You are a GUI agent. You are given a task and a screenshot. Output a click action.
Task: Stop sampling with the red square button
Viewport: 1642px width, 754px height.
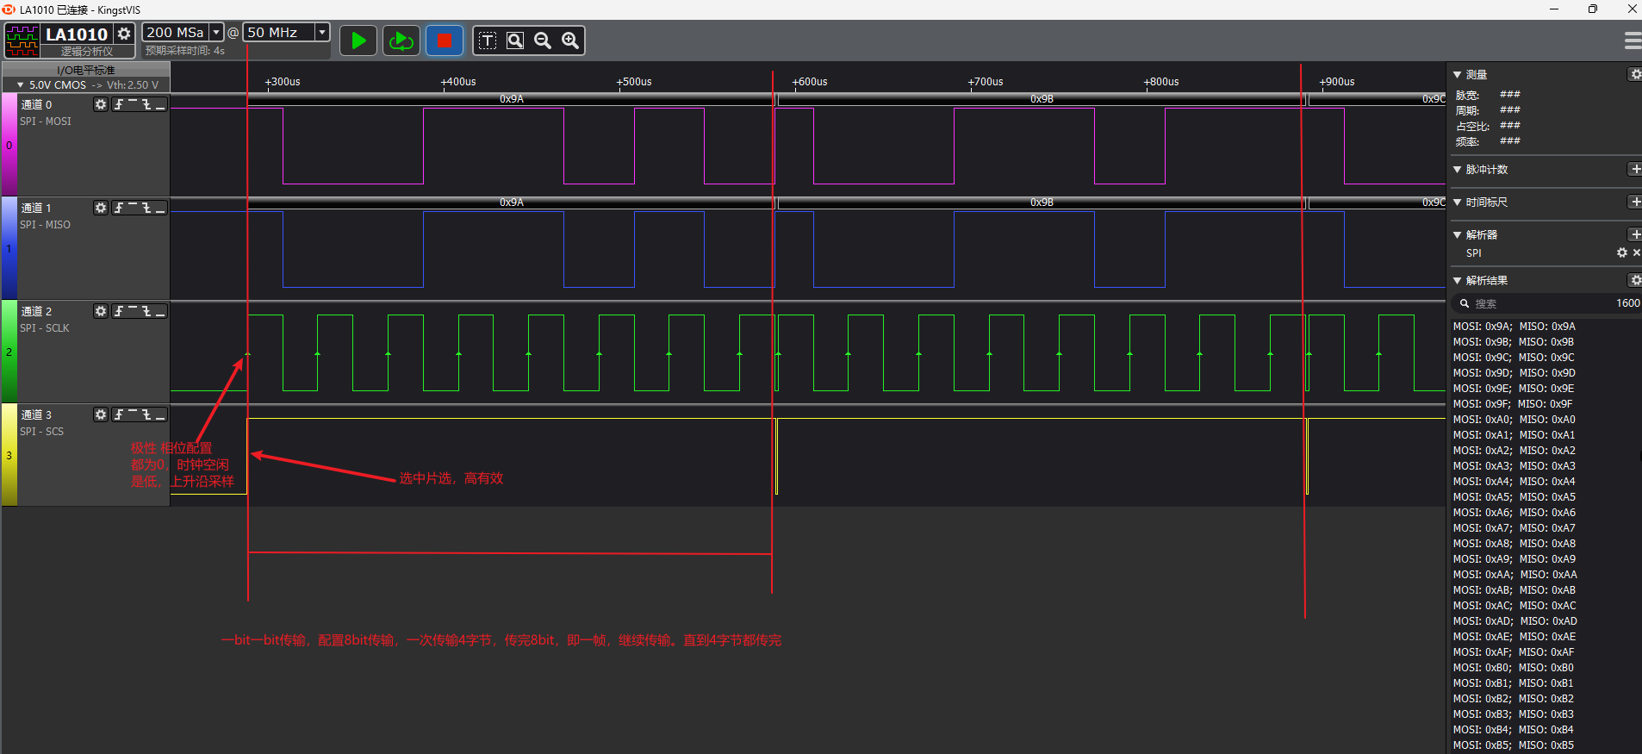[445, 41]
